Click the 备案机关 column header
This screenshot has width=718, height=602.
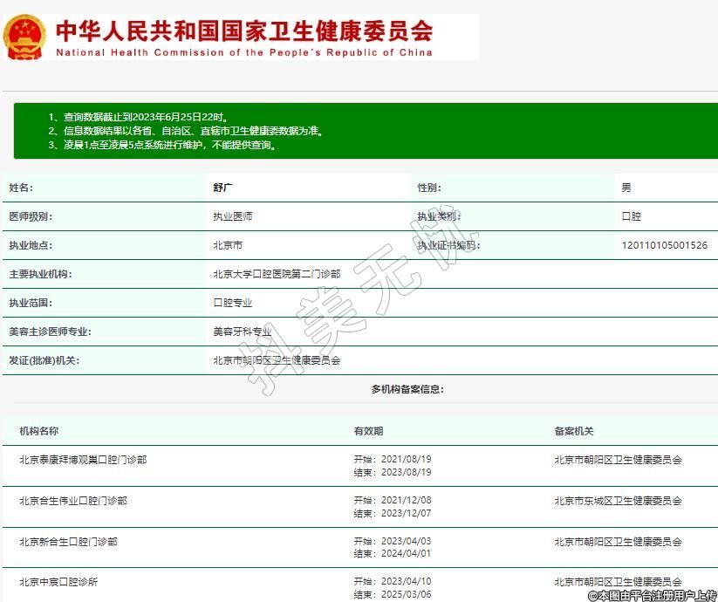574,431
